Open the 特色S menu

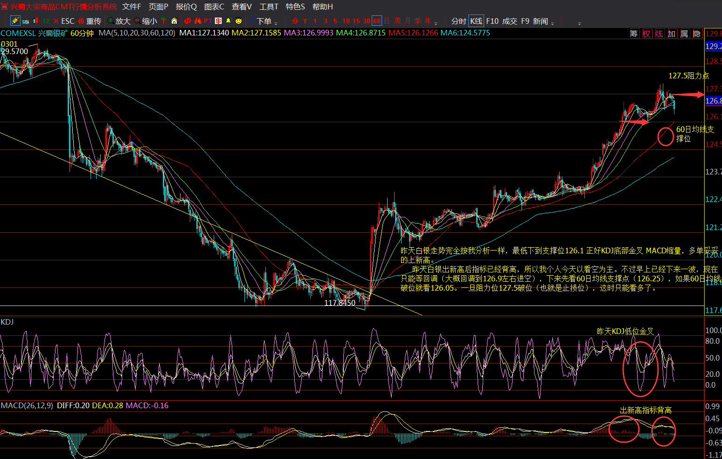(295, 7)
